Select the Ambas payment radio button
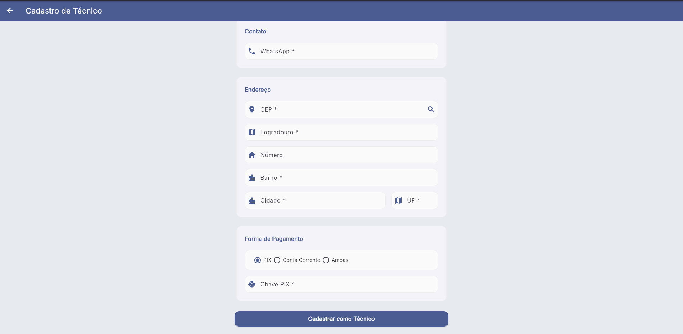683x334 pixels. click(326, 260)
